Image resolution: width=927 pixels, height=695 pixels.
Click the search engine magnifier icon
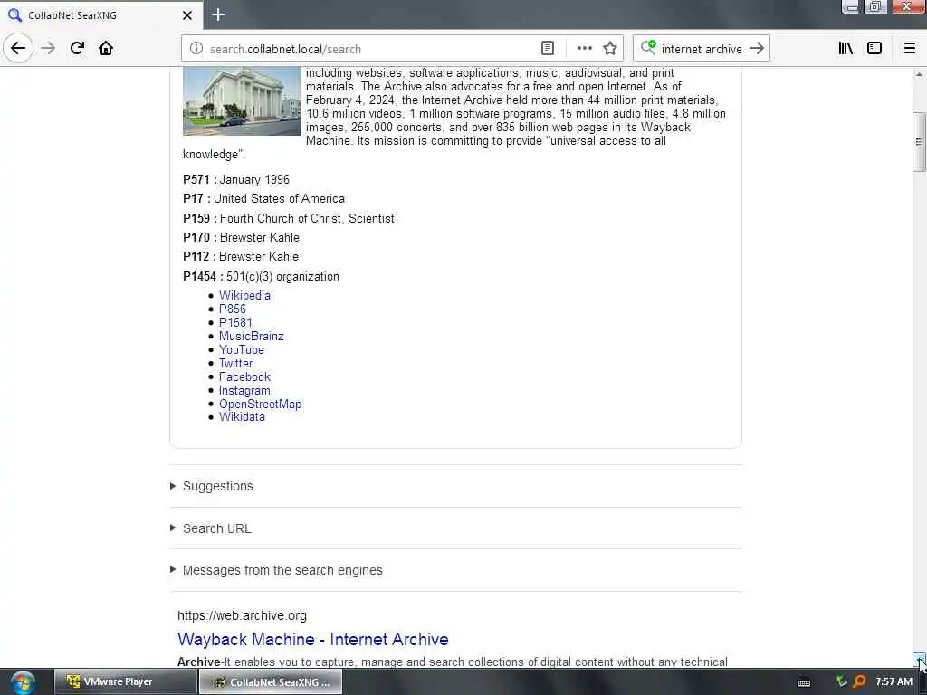click(x=648, y=47)
